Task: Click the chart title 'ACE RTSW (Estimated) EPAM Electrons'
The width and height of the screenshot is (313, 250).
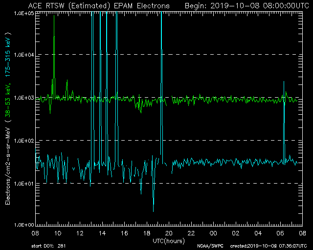Action: pos(99,5)
